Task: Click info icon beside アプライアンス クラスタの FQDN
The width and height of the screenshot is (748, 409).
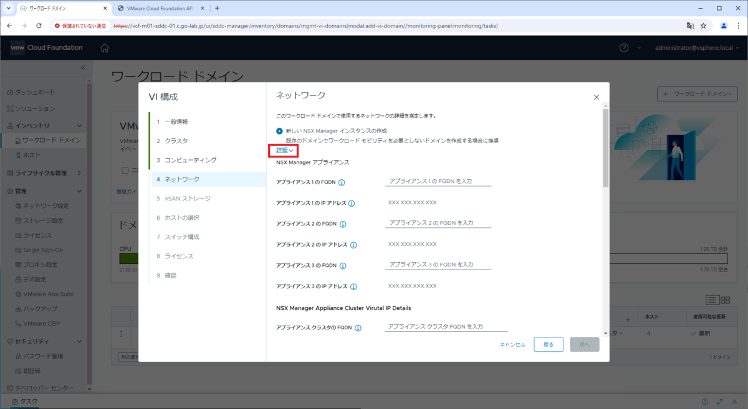Action: 358,328
